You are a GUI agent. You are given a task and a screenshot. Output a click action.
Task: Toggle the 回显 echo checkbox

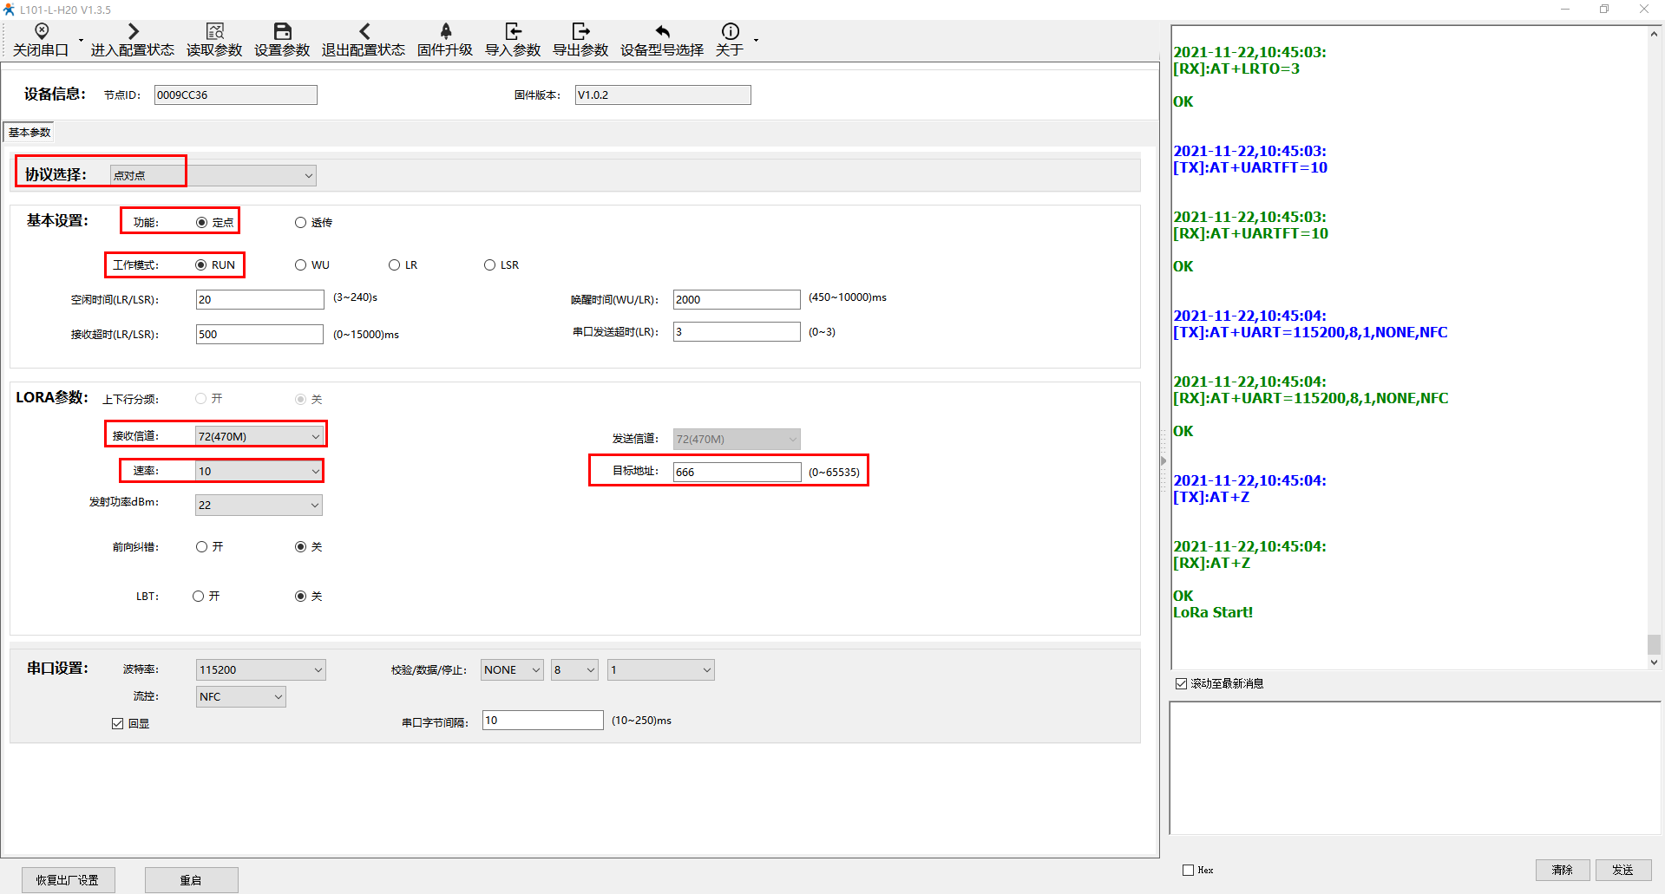(x=118, y=723)
